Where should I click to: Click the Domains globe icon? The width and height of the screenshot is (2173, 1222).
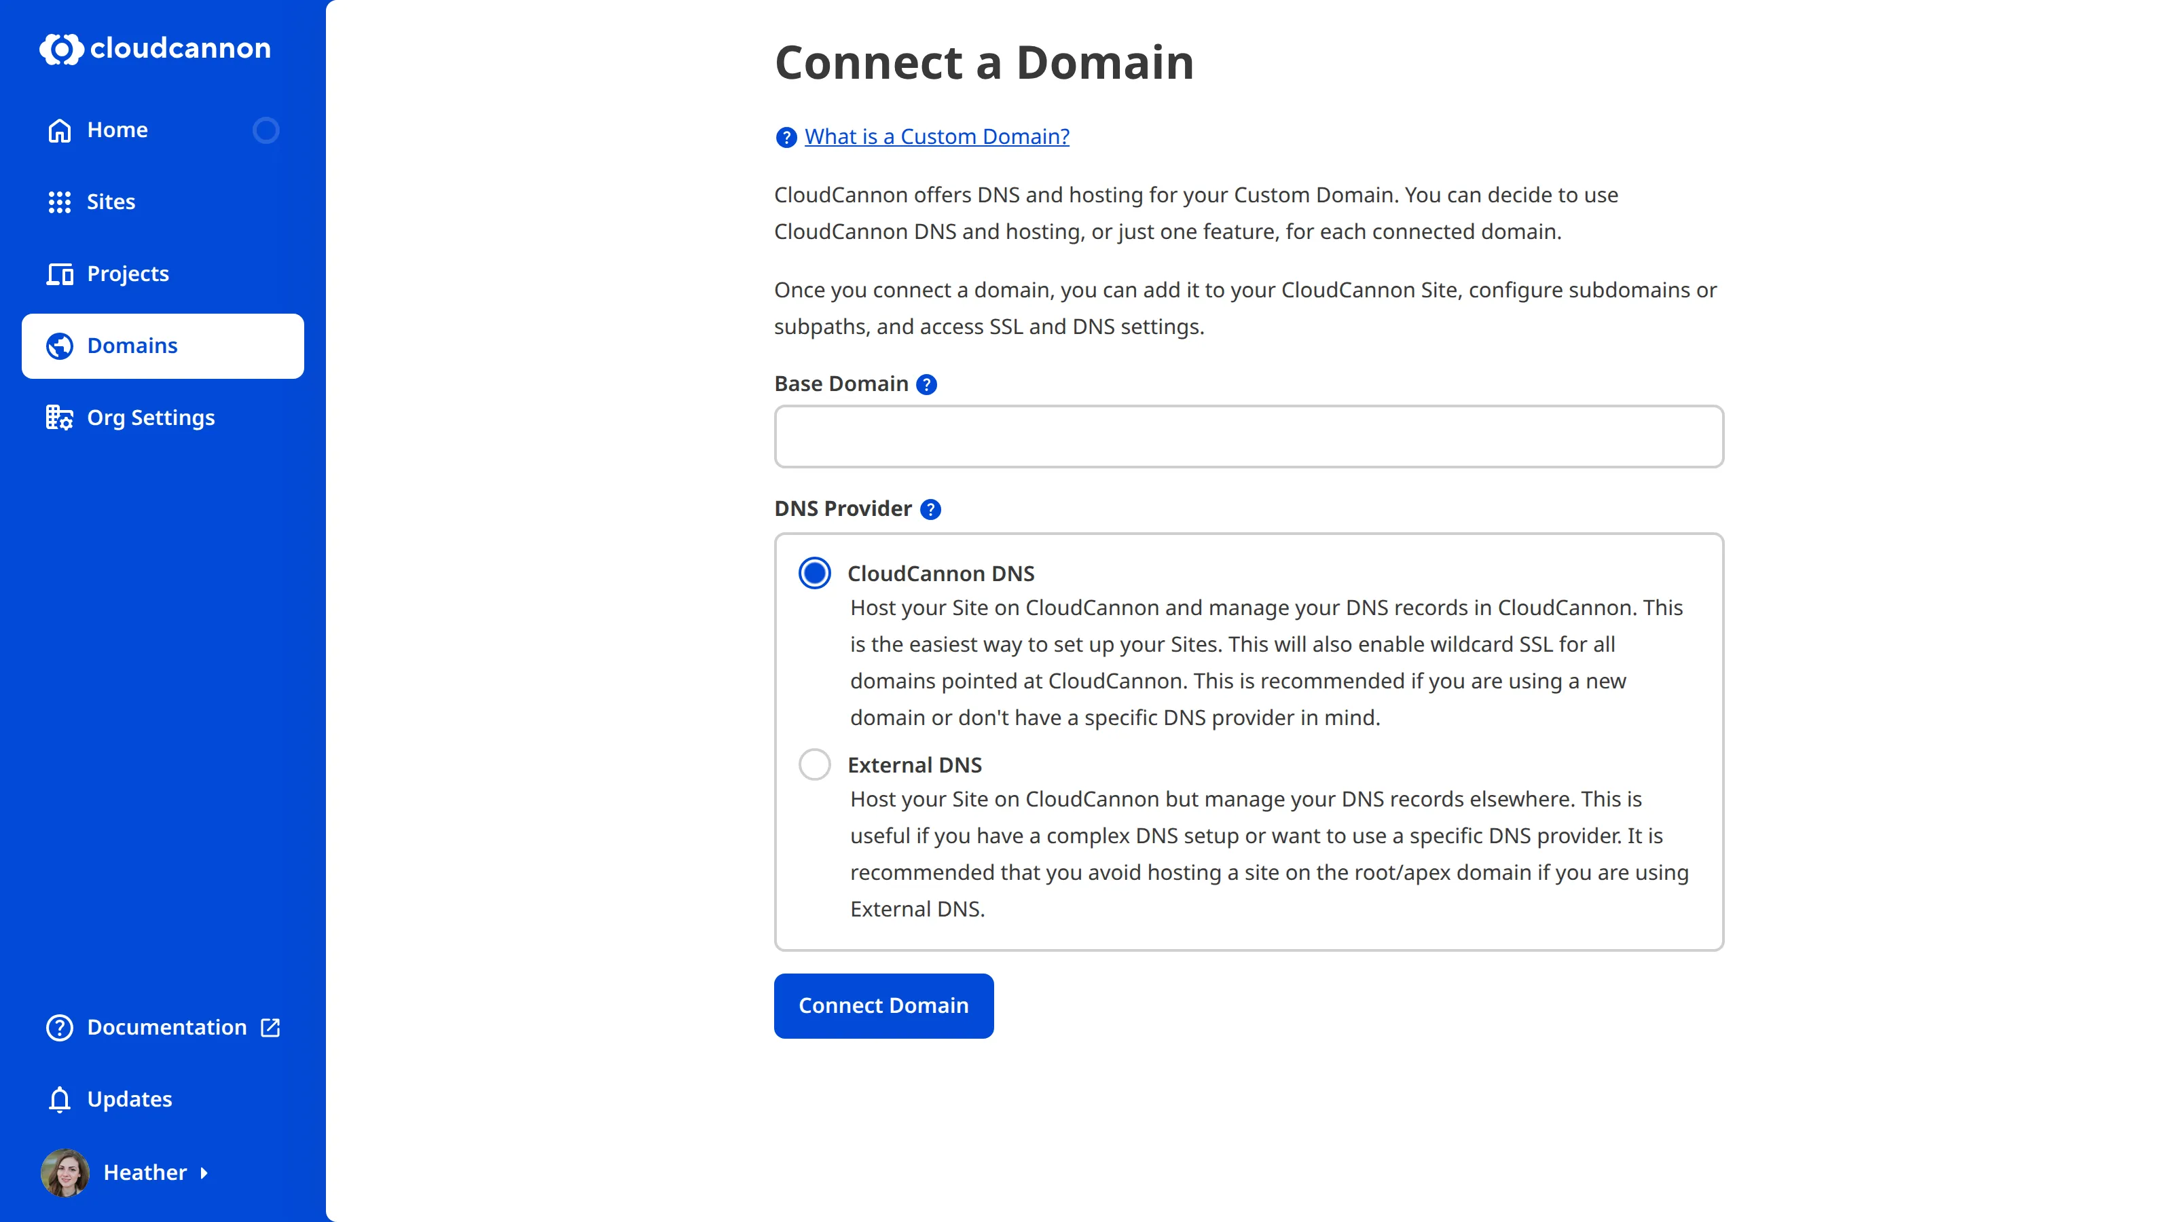59,346
